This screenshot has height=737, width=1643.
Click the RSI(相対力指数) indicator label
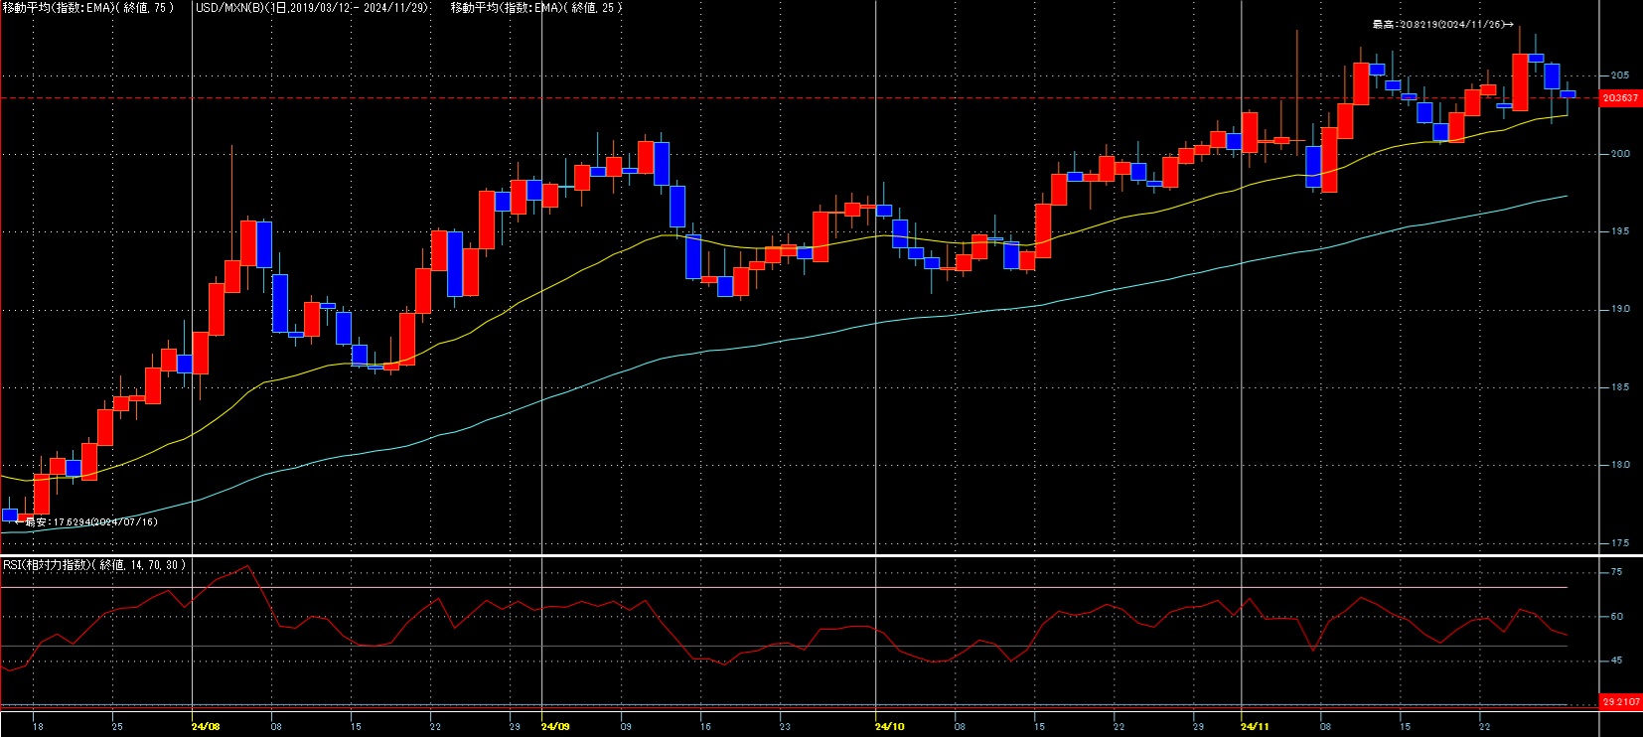94,565
